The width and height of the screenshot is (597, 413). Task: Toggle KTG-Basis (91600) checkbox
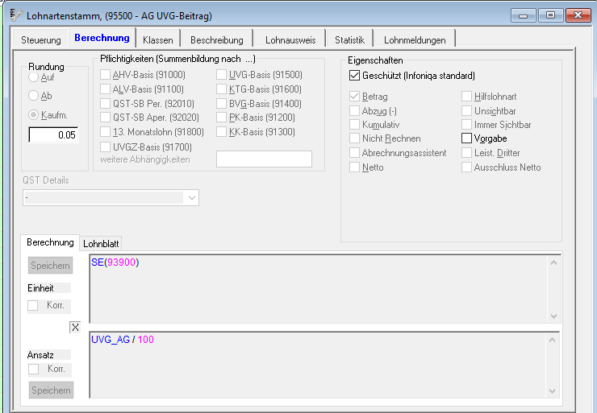click(x=221, y=89)
